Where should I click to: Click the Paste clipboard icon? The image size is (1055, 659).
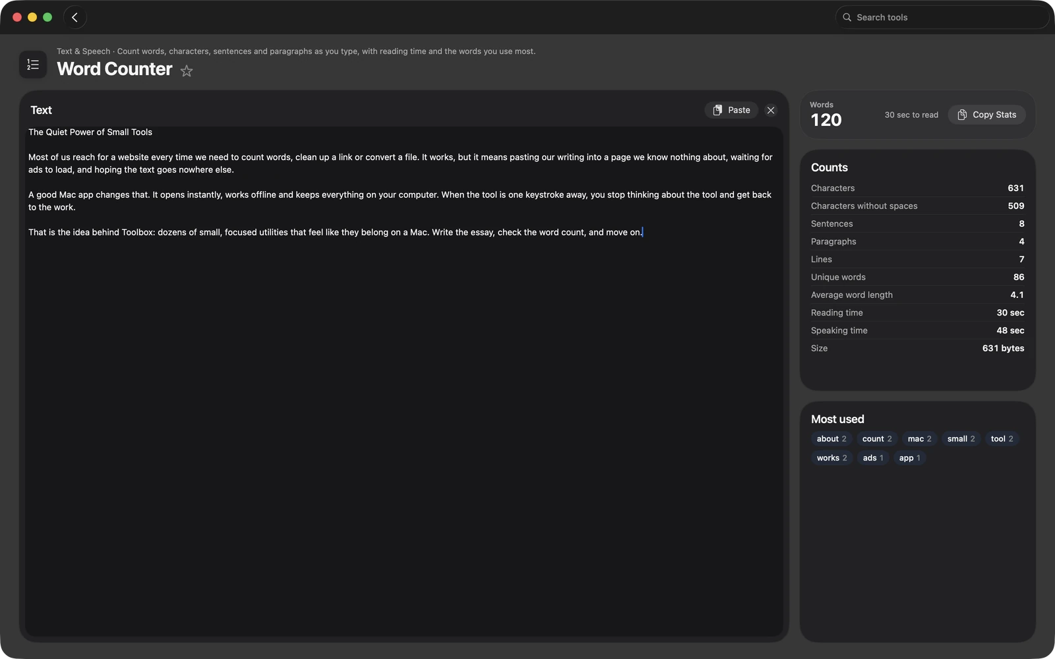[717, 110]
